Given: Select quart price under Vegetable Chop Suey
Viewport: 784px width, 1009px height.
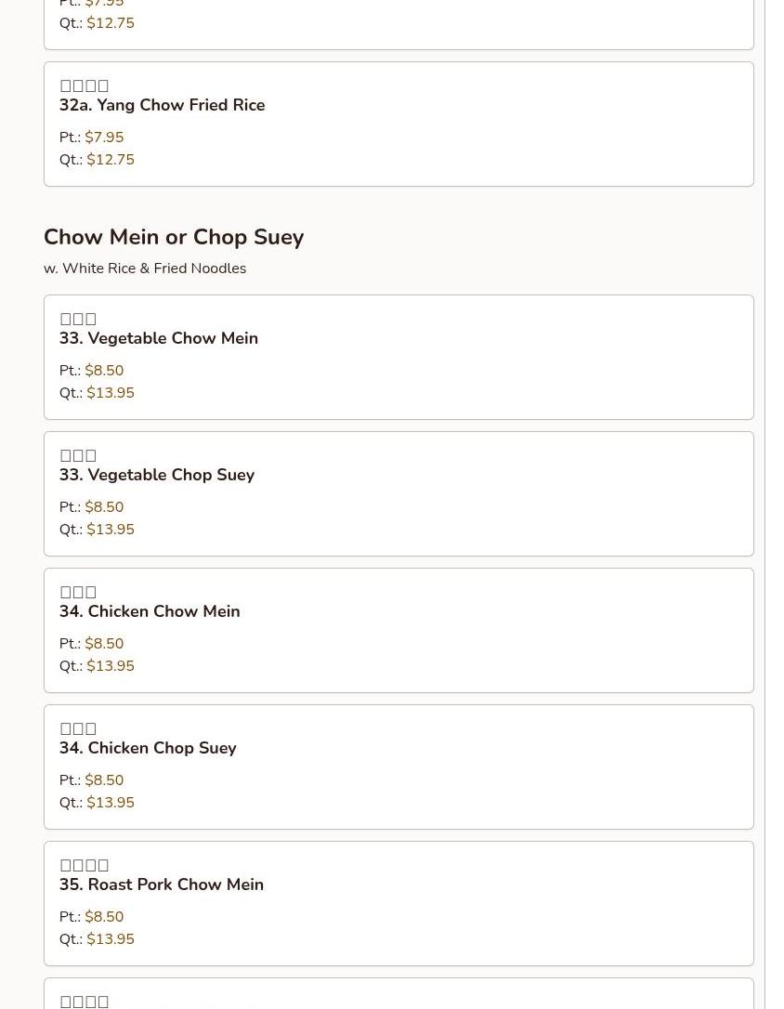Looking at the screenshot, I should [111, 530].
